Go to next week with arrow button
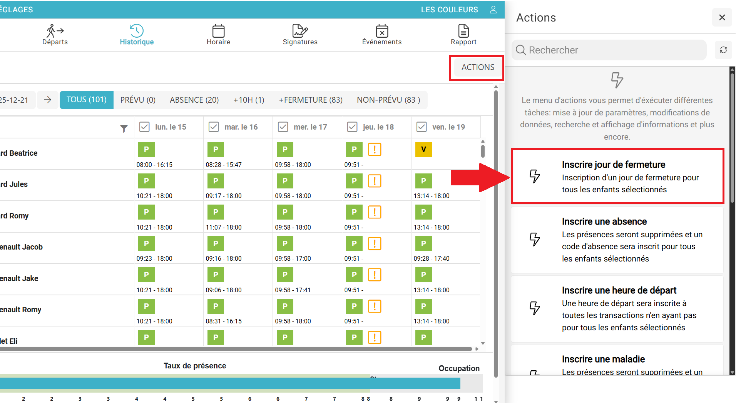Viewport: 736px width, 403px height. pyautogui.click(x=48, y=100)
